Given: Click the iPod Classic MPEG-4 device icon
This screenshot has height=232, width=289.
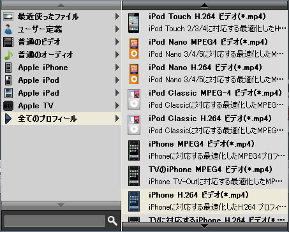Looking at the screenshot, I should tap(134, 99).
